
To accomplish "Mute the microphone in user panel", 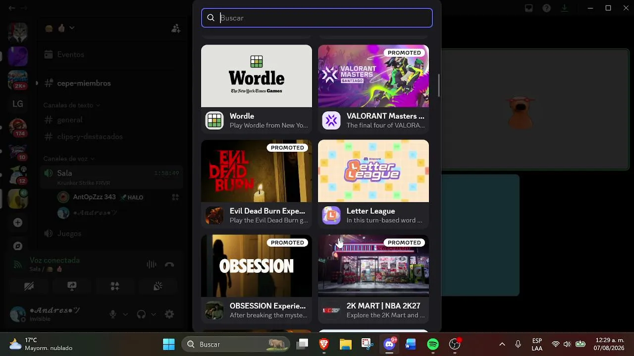I will 113,314.
